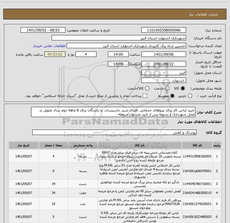Click the price validity date 1401/09/22
Image resolution: width=230 pixels, height=223 pixels.
164,64
